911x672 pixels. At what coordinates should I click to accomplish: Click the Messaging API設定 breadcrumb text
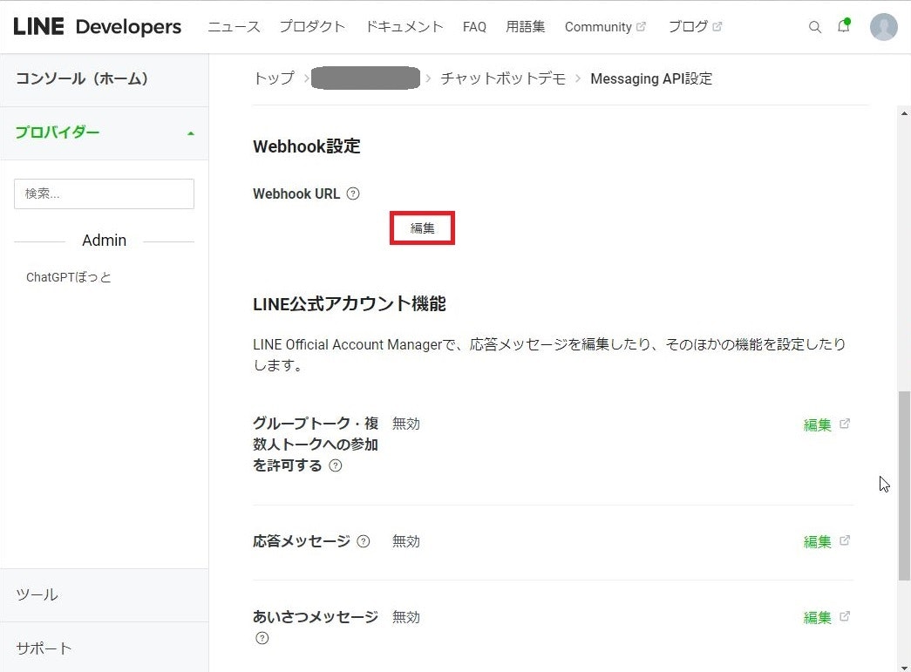pos(651,78)
